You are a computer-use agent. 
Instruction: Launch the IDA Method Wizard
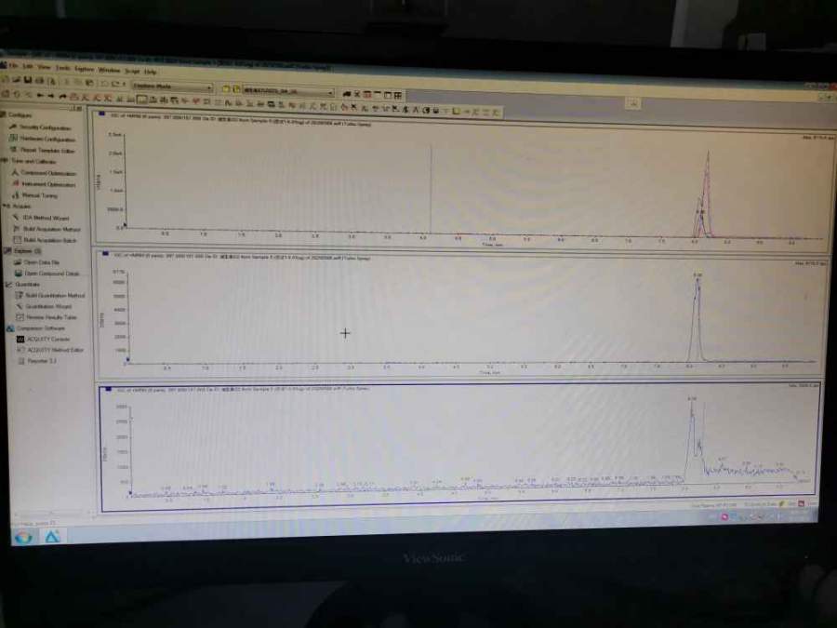click(45, 218)
